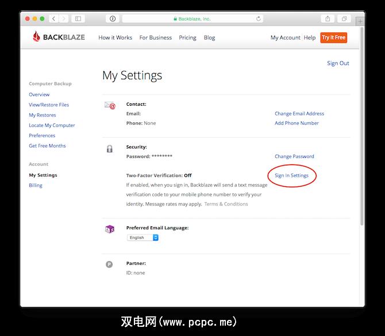
Task: Open Overview in sidebar
Action: (x=39, y=95)
